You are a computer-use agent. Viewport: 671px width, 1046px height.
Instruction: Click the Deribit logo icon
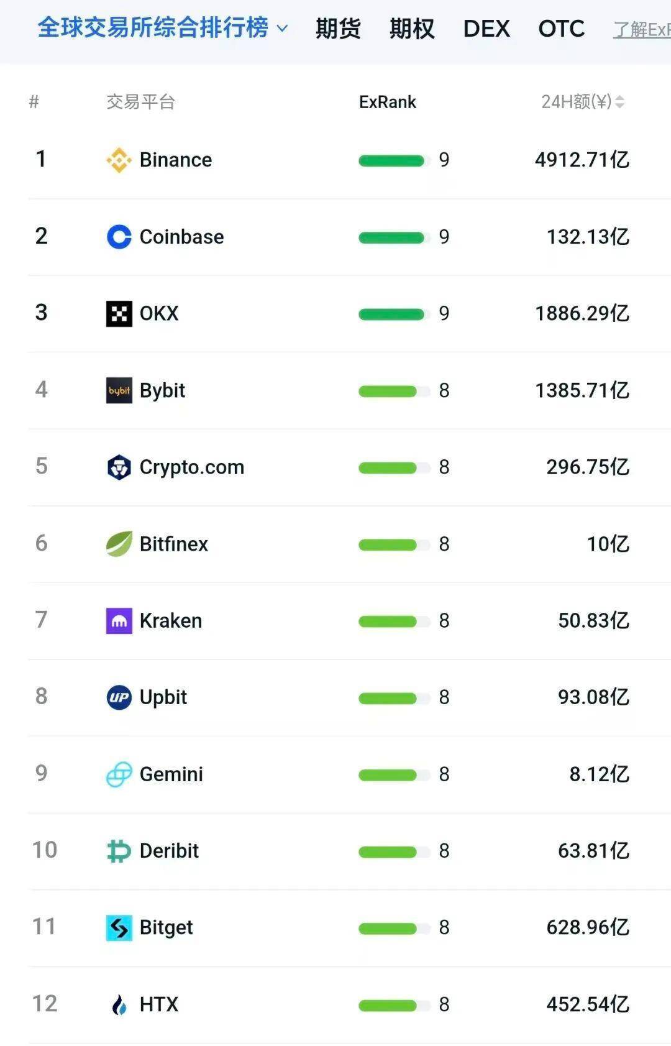pyautogui.click(x=119, y=851)
